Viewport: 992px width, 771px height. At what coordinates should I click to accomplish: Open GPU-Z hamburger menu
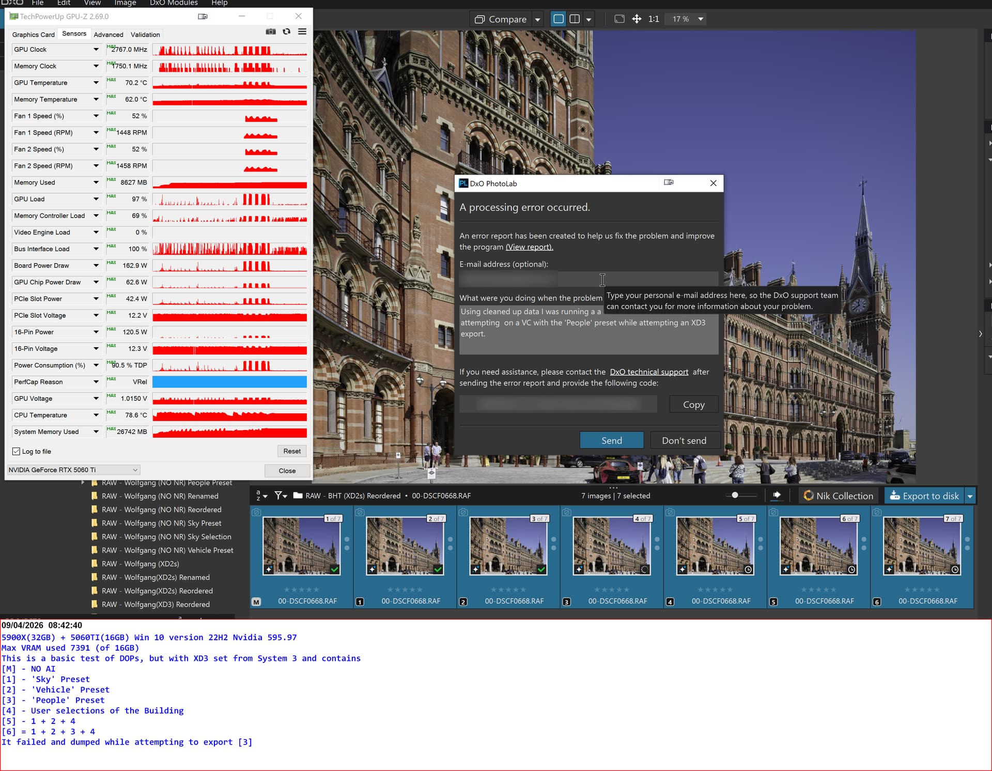pyautogui.click(x=302, y=32)
